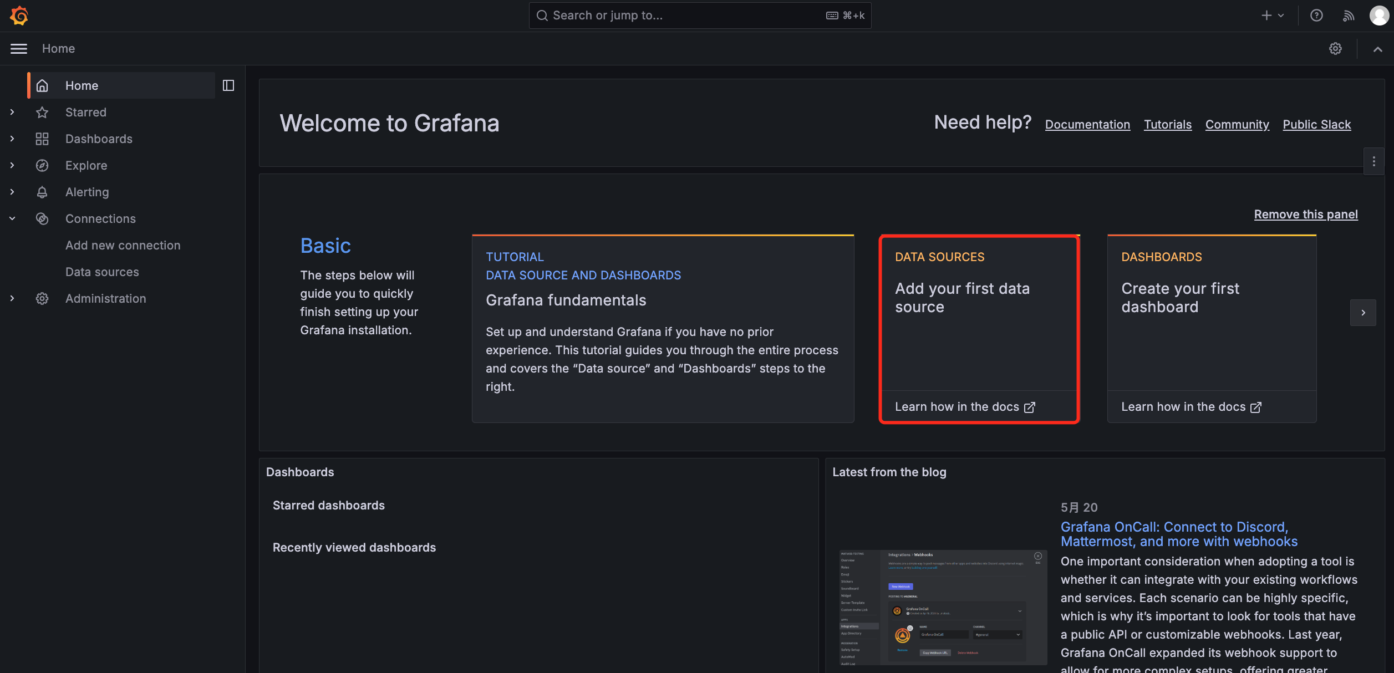Click external link icon on Data Sources card
The image size is (1394, 673).
[1030, 407]
